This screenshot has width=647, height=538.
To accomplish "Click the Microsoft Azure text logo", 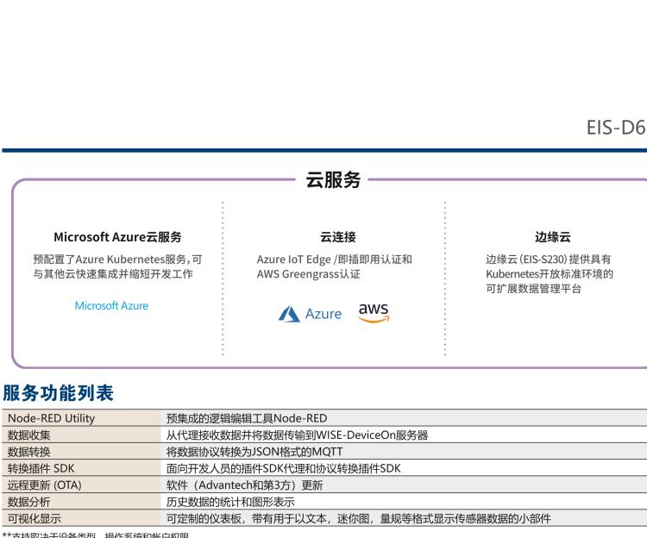I will (x=111, y=306).
